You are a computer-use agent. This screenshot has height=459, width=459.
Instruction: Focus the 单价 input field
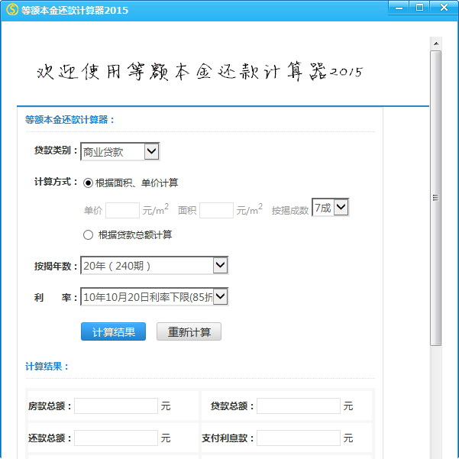pyautogui.click(x=122, y=211)
